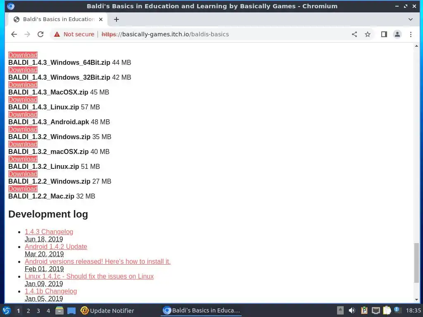423x317 pixels.
Task: Open the notification alert tray icon
Action: [x=397, y=310]
